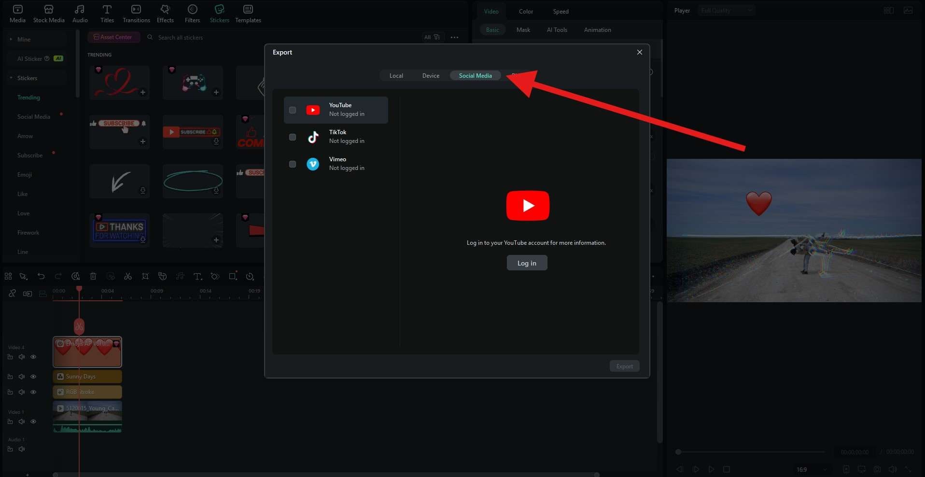Screen dimensions: 925x477
Task: Click the chain link icon left of timeline ruler
Action: point(12,293)
